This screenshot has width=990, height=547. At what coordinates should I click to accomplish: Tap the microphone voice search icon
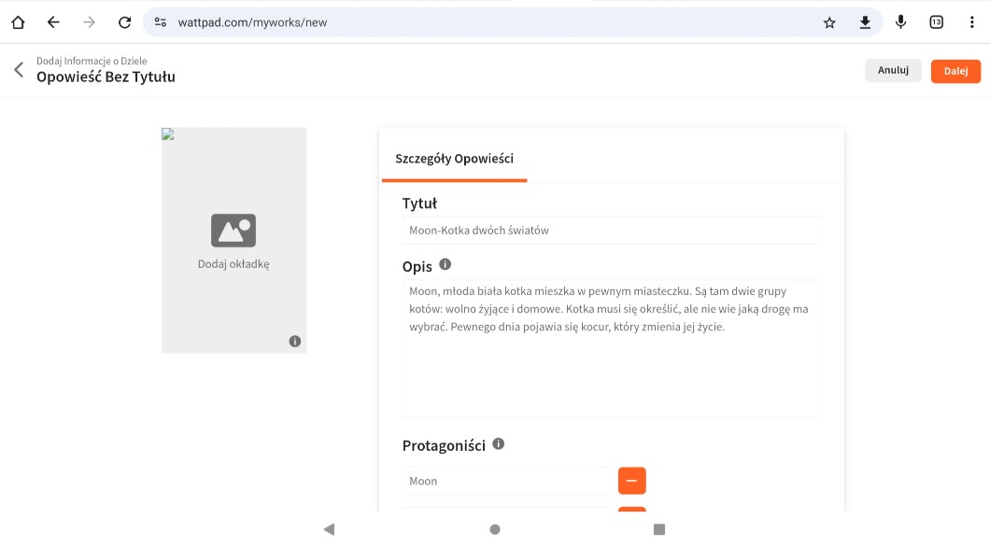[x=900, y=22]
